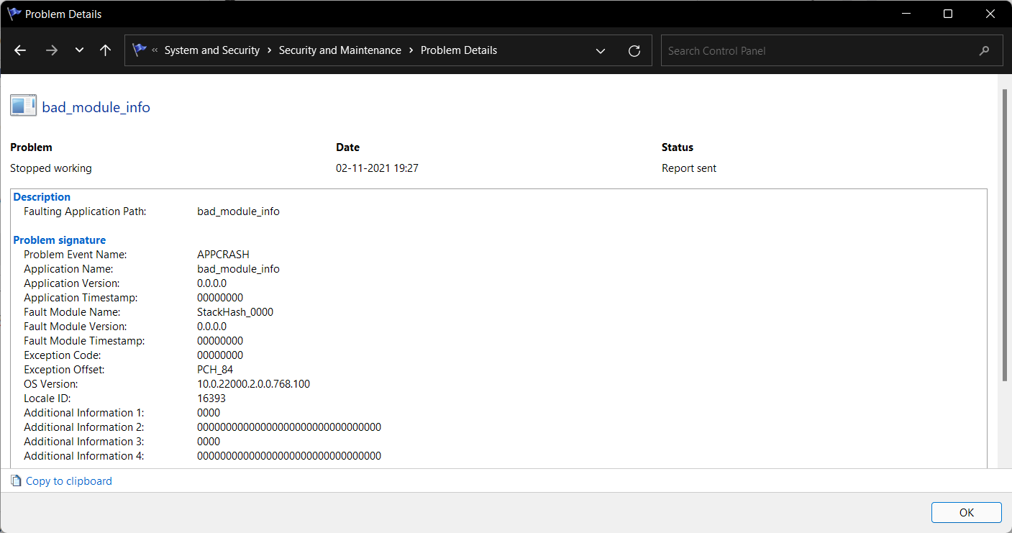Click the vertical scrollbar of the window
This screenshot has height=533, width=1012.
tap(1006, 237)
